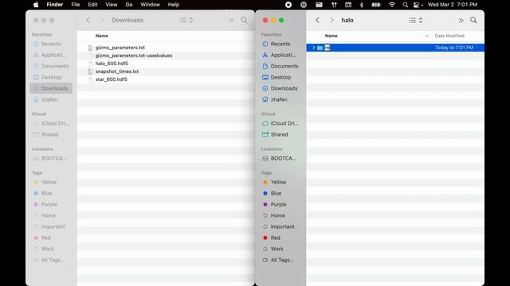Open Spotlight search in menu bar

(x=405, y=5)
